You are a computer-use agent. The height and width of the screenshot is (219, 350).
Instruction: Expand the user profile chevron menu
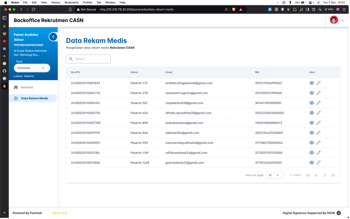click(x=343, y=20)
